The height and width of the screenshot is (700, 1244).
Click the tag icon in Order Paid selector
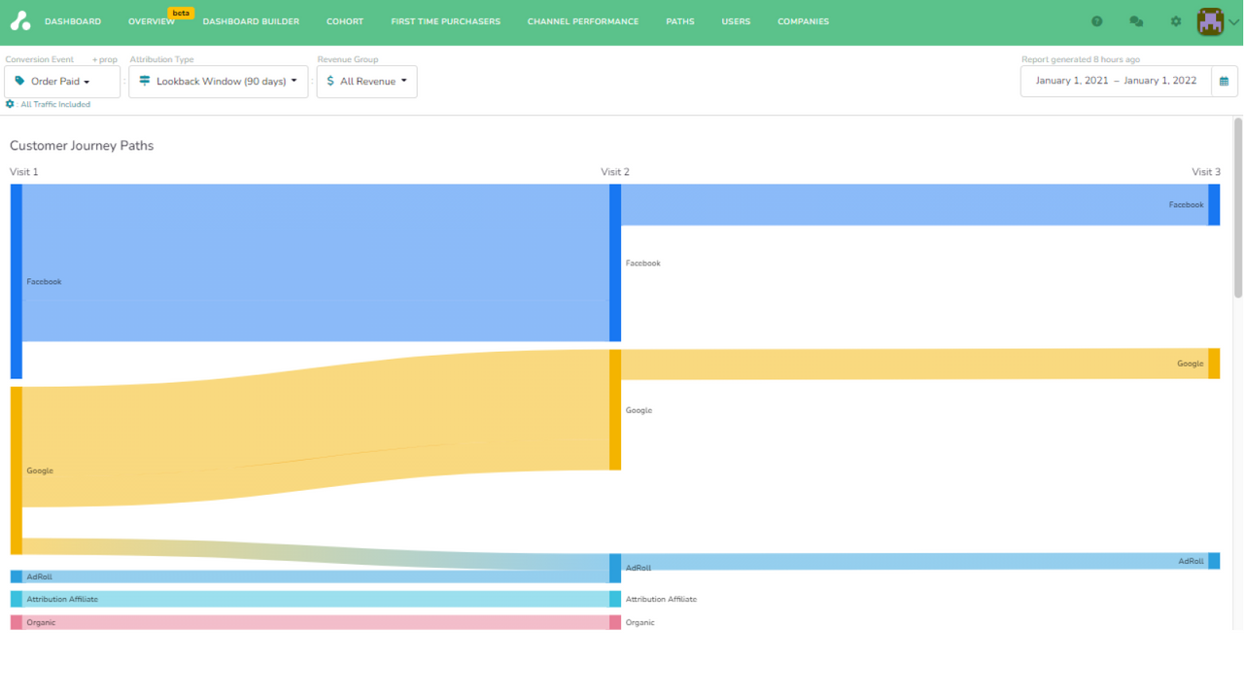[17, 82]
